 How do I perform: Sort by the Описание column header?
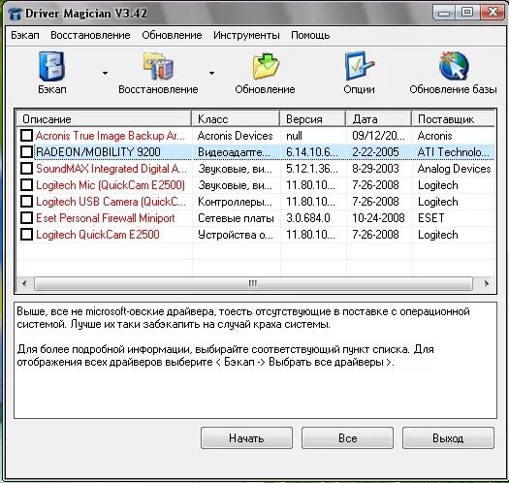coord(104,119)
